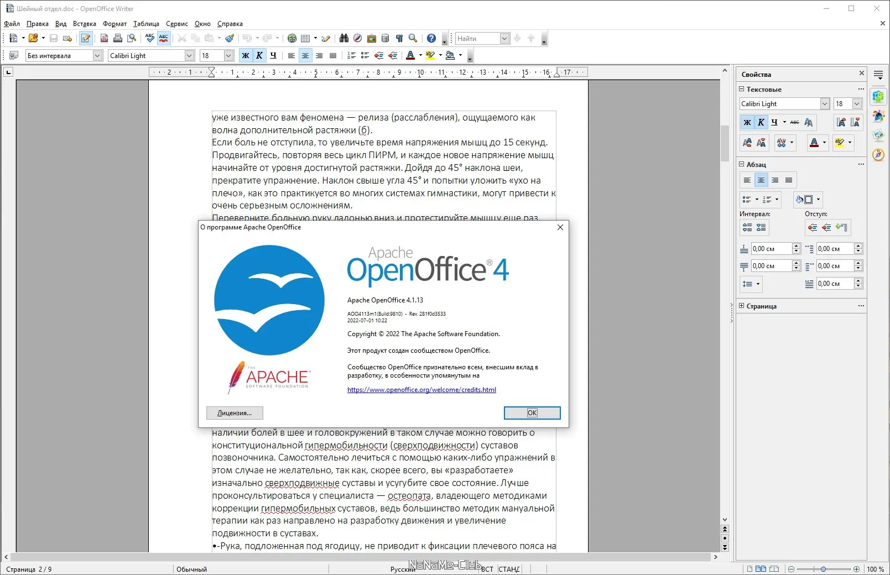Print the file with the printer icon
Image resolution: width=890 pixels, height=575 pixels.
point(118,38)
